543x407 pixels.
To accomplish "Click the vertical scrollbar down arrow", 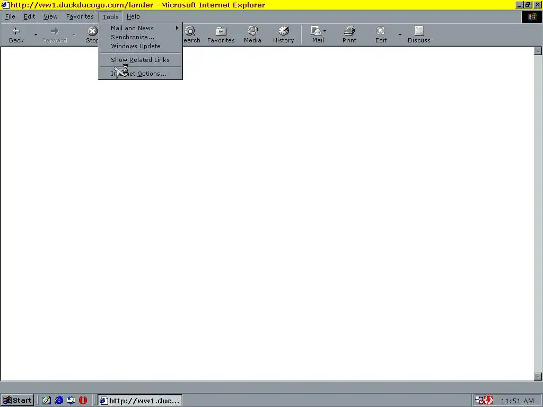I will [538, 377].
